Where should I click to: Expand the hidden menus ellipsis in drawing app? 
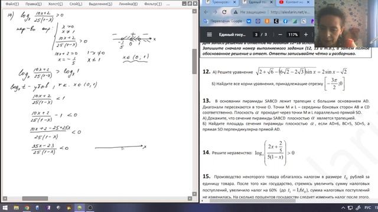[x=168, y=4]
